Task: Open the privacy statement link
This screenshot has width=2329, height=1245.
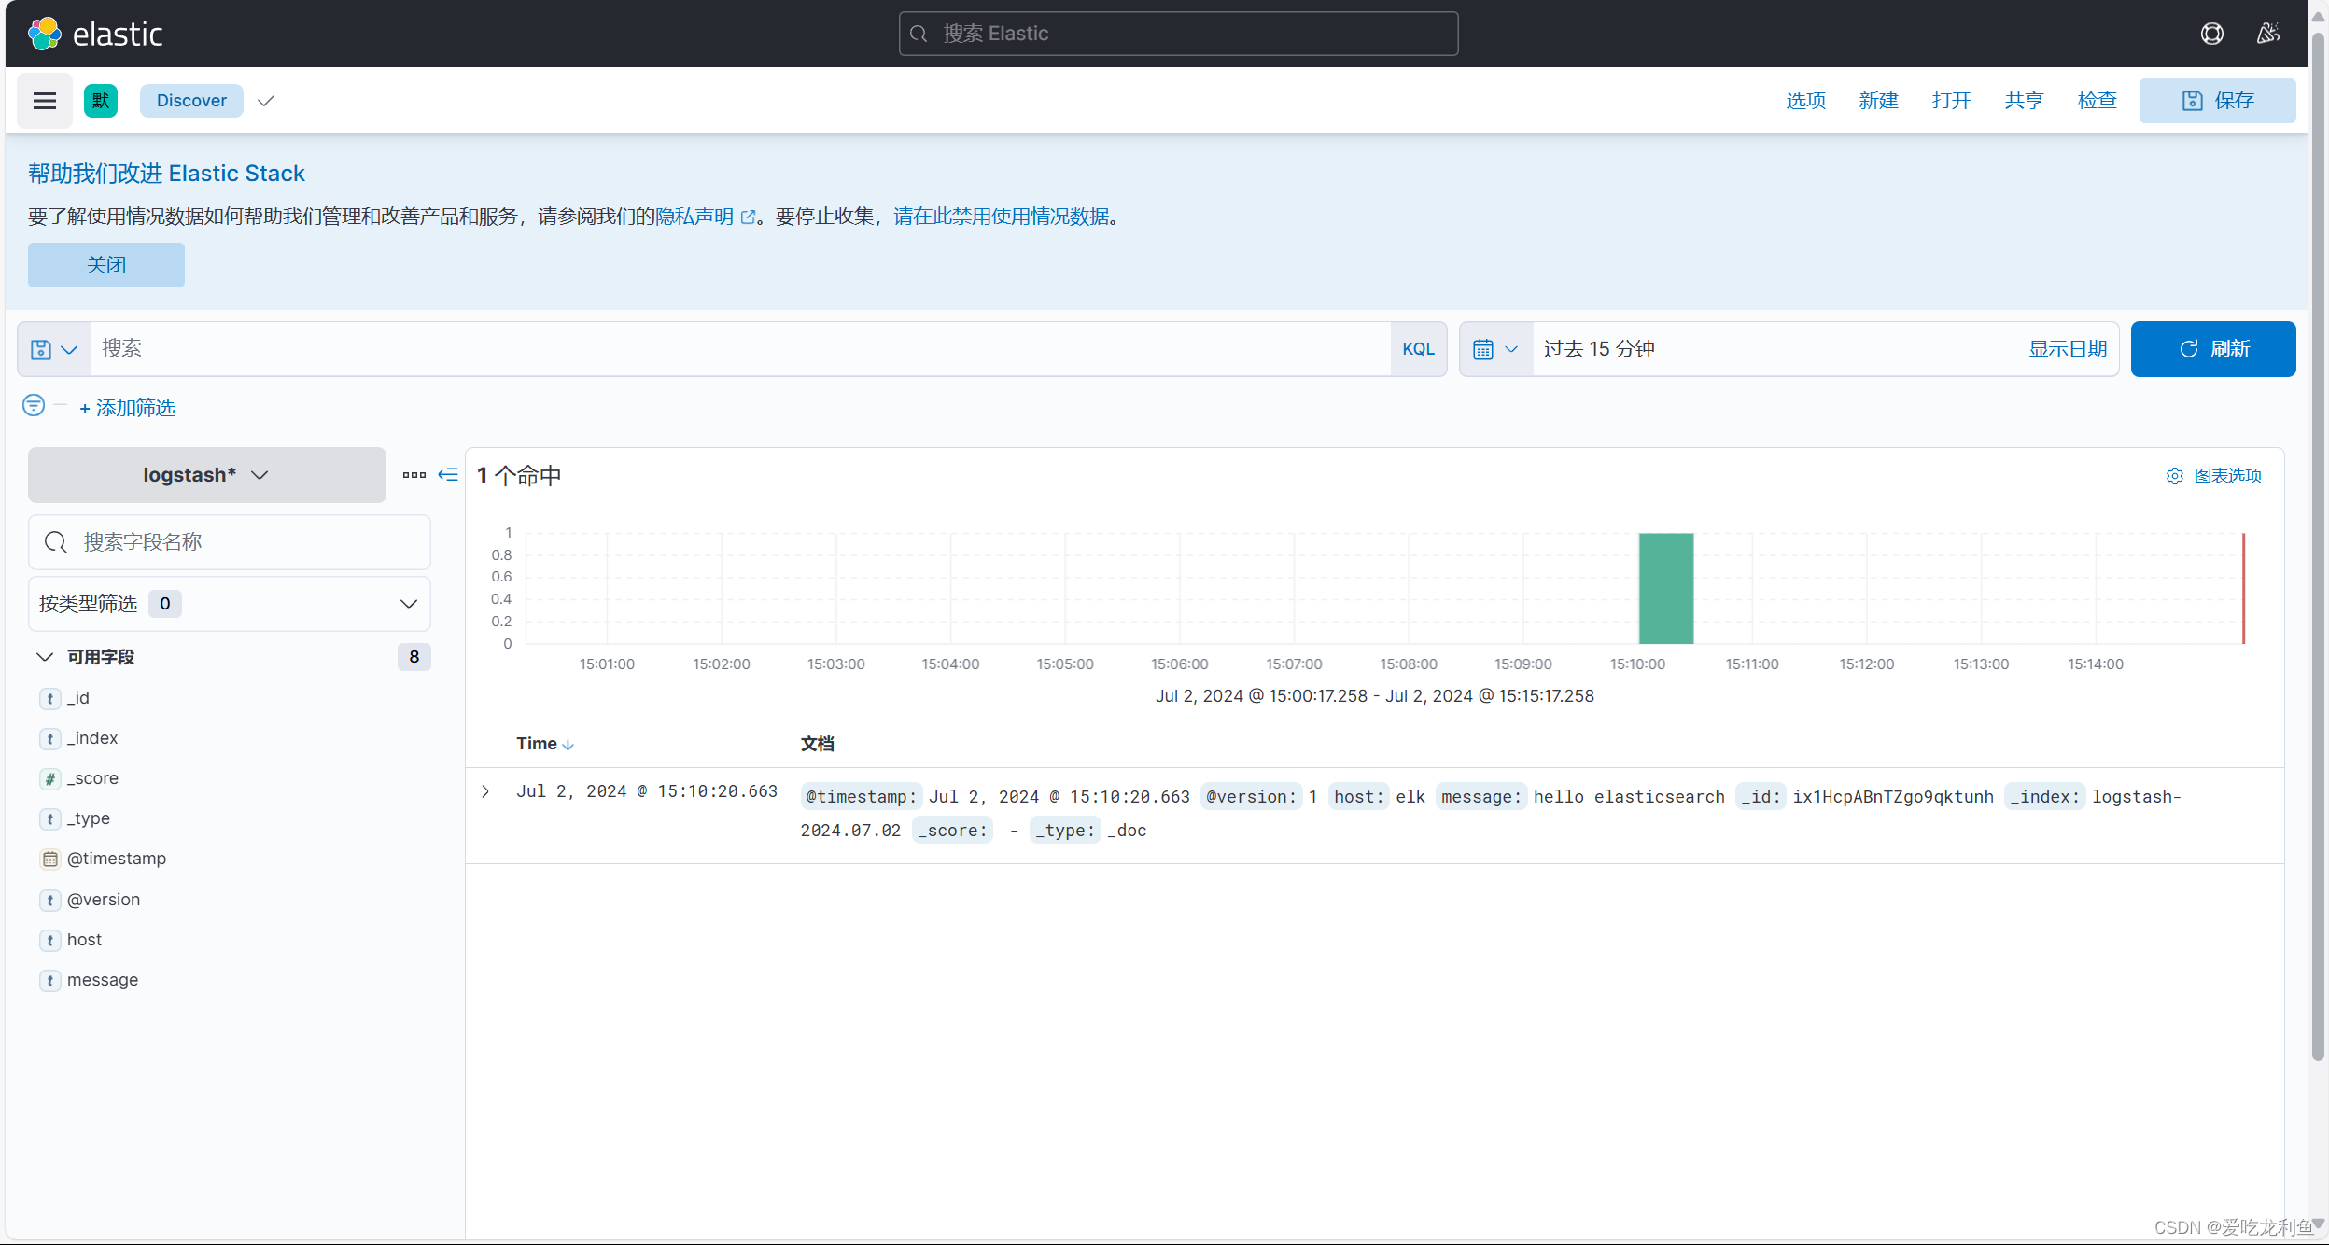Action: point(705,217)
